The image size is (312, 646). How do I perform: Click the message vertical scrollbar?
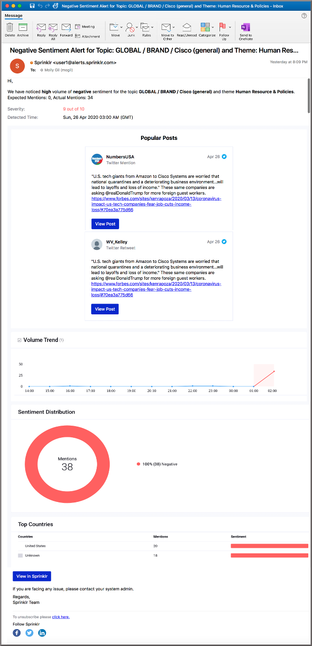309,95
